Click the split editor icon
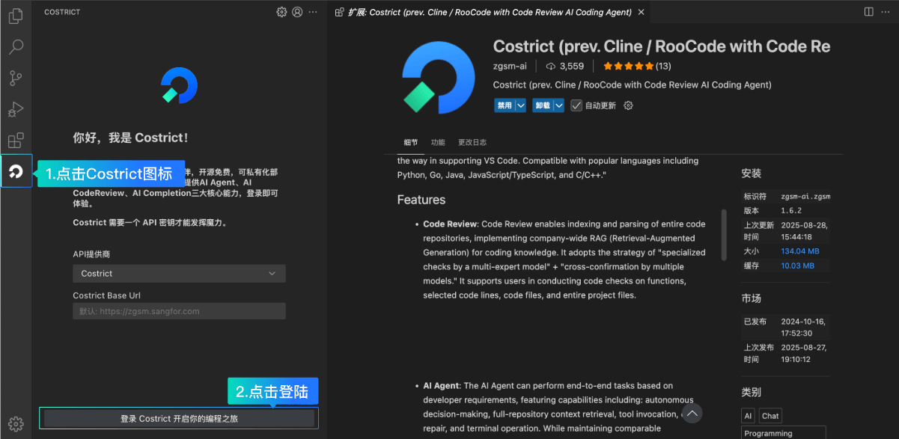The width and height of the screenshot is (899, 439). [x=868, y=12]
